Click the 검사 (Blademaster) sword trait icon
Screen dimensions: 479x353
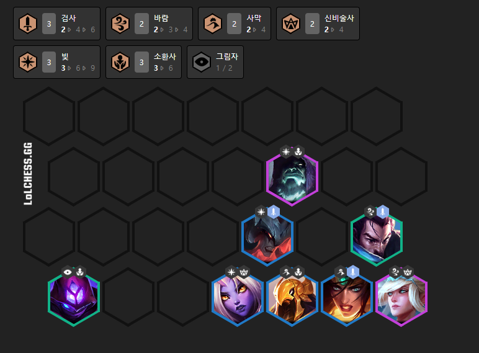coord(28,24)
